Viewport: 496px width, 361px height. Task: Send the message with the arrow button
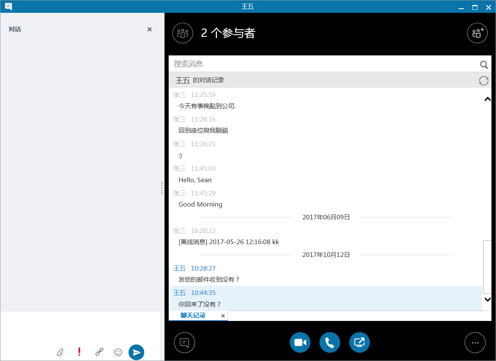point(136,352)
